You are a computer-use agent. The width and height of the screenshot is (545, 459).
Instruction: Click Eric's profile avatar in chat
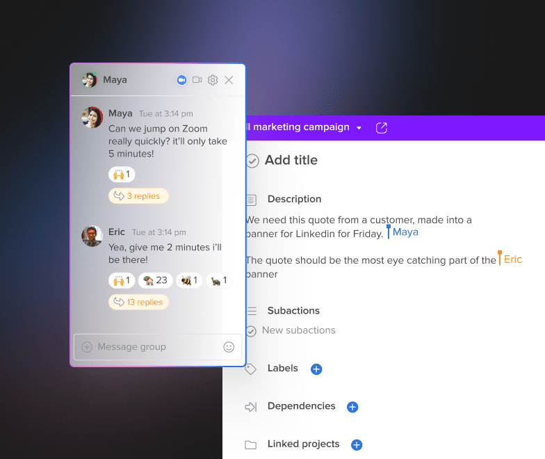(92, 236)
